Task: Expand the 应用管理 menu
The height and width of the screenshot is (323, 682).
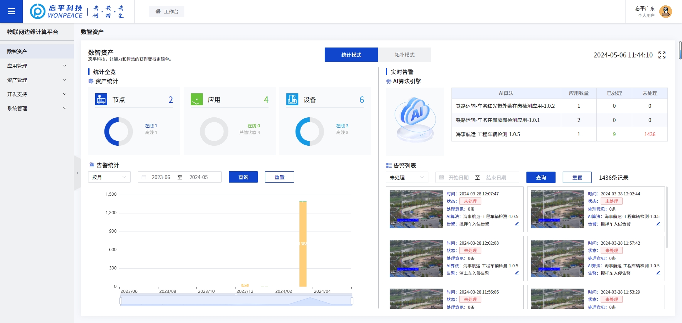Action: pos(37,66)
